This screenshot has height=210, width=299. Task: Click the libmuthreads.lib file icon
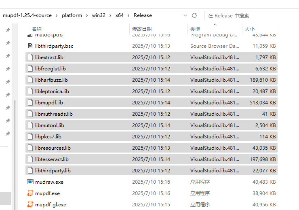(x=30, y=114)
